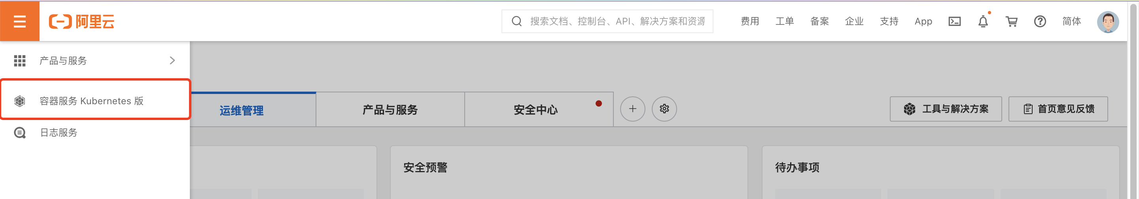Switch to the 产品与服务 tab
The width and height of the screenshot is (1139, 199).
pos(390,109)
